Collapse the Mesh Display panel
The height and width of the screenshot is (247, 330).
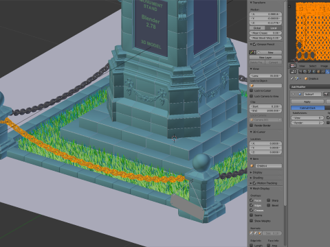click(x=251, y=189)
